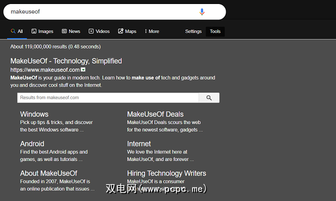Switch to the Maps tab
The width and height of the screenshot is (336, 201).
point(127,31)
